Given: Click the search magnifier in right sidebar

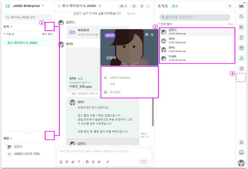Looking at the screenshot, I should 241,17.
